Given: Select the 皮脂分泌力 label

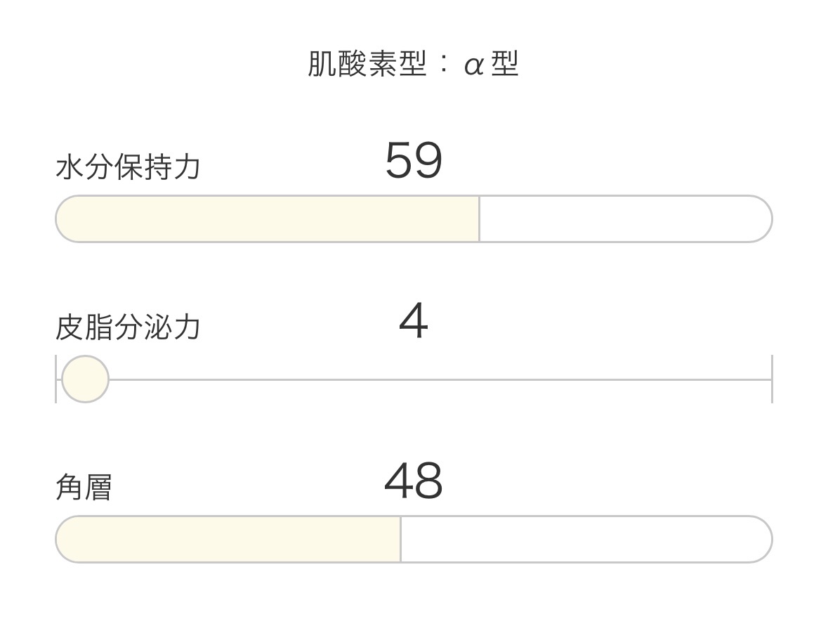Looking at the screenshot, I should [128, 327].
